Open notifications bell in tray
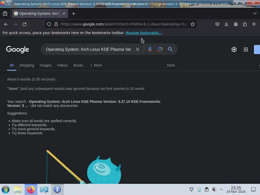Image resolution: width=260 pixels, height=195 pixels. tap(191, 189)
